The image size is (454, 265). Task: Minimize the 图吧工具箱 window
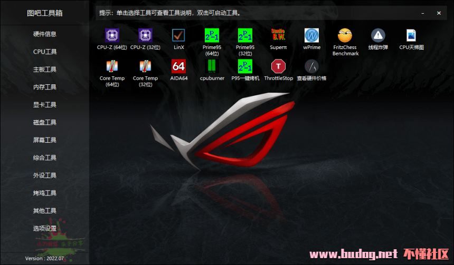pos(423,13)
